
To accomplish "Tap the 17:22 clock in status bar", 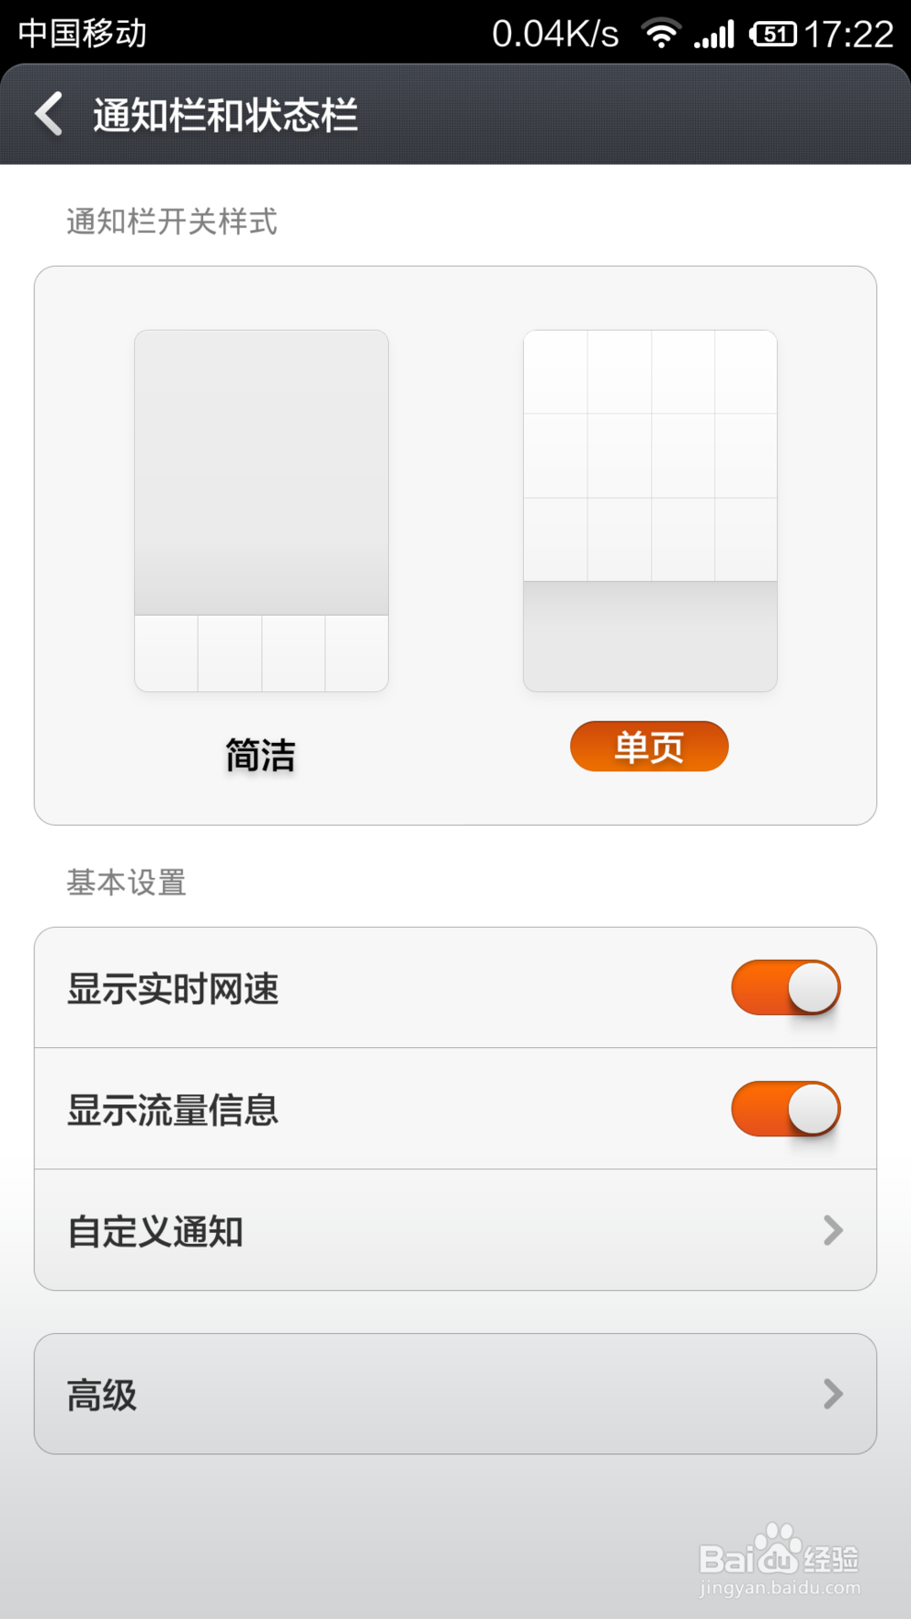I will point(848,35).
